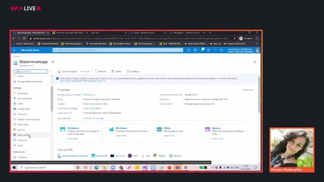The height and width of the screenshot is (182, 324).
Task: Open JSON View link
Action: (x=248, y=90)
